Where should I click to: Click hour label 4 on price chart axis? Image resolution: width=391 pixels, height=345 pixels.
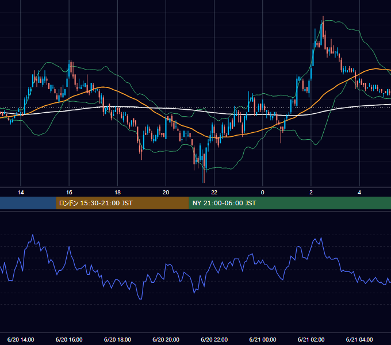(x=359, y=193)
